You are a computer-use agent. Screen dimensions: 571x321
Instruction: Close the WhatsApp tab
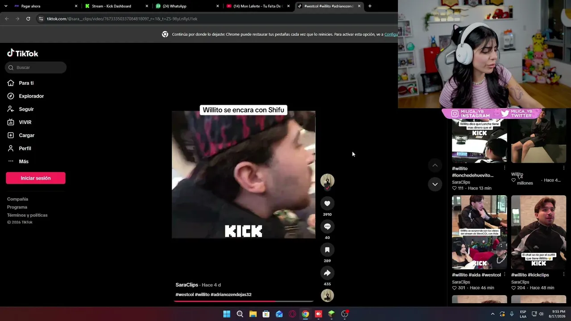click(218, 6)
